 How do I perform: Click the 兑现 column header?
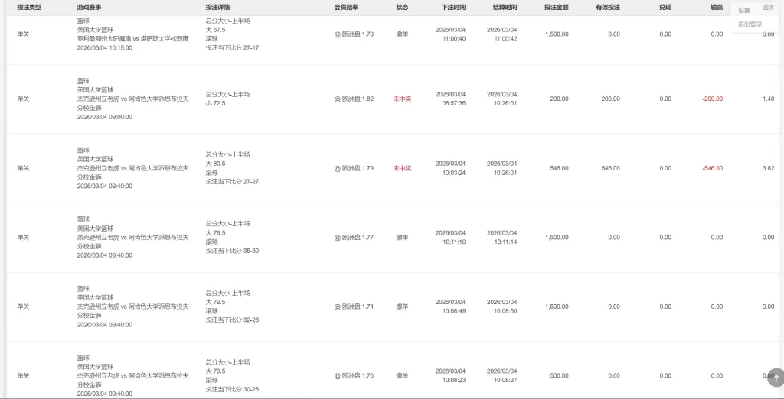665,7
